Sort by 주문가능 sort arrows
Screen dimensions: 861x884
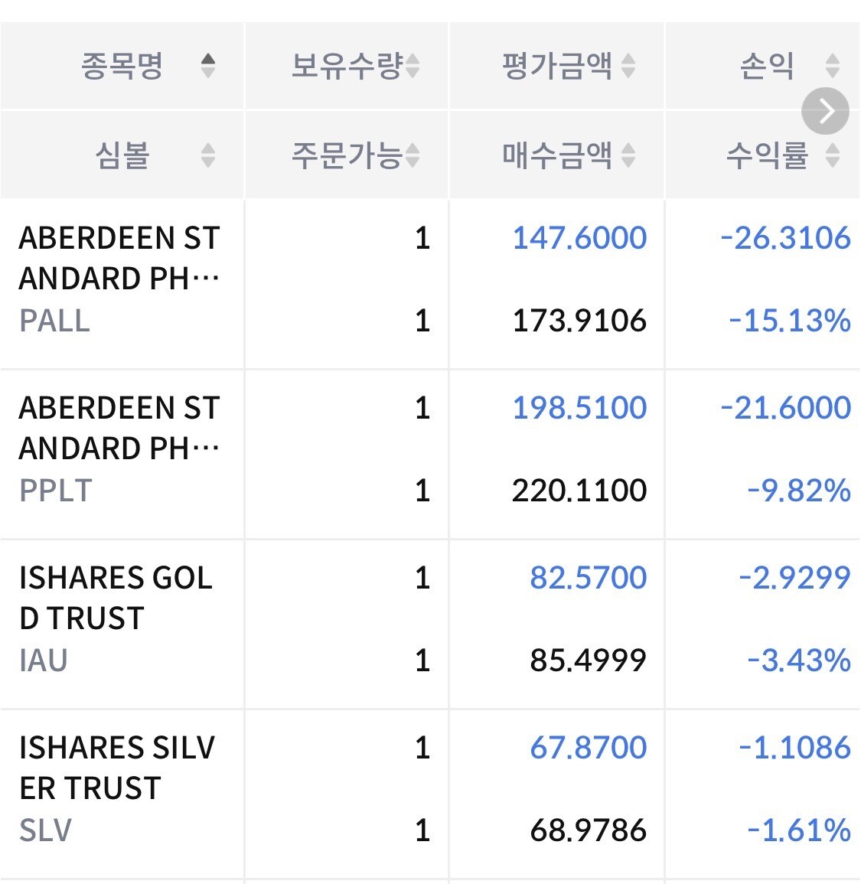[x=413, y=155]
